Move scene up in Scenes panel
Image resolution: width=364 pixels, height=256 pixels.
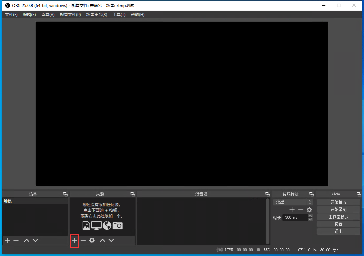(27, 240)
